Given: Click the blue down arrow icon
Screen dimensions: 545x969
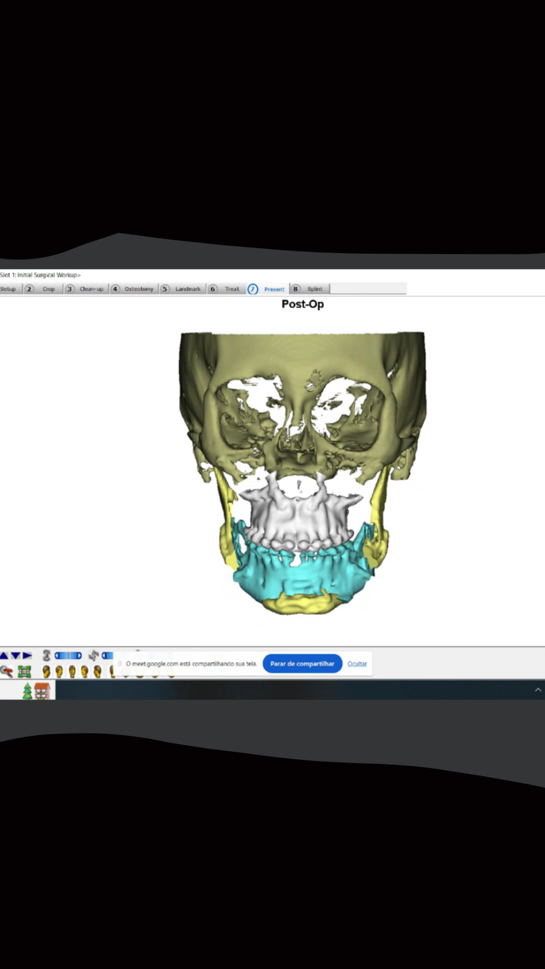Looking at the screenshot, I should [16, 656].
